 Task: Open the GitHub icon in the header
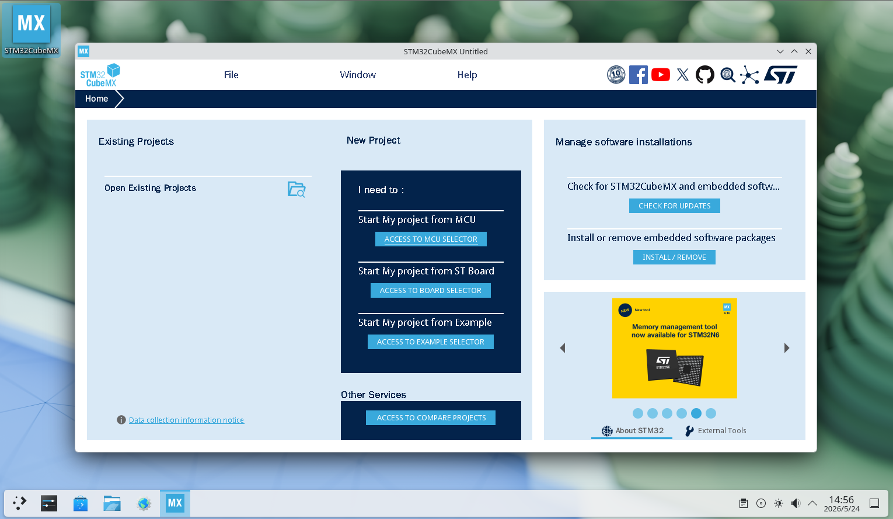point(705,75)
